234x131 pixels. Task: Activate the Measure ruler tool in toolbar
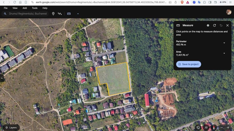point(69,14)
